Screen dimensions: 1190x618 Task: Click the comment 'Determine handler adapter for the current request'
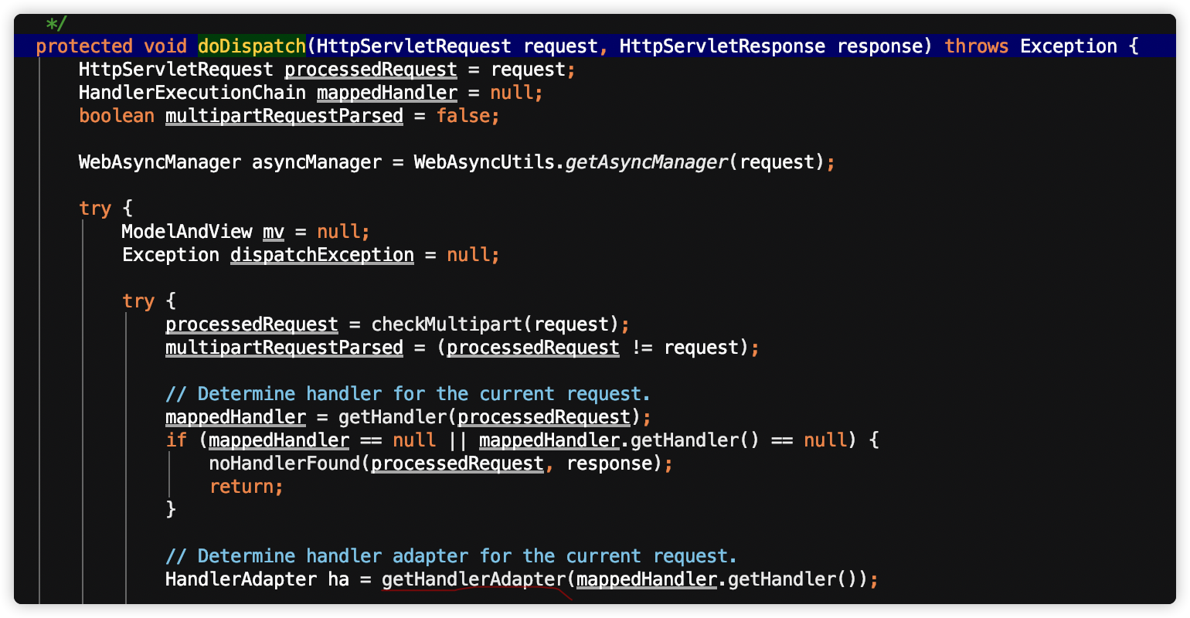tap(451, 556)
